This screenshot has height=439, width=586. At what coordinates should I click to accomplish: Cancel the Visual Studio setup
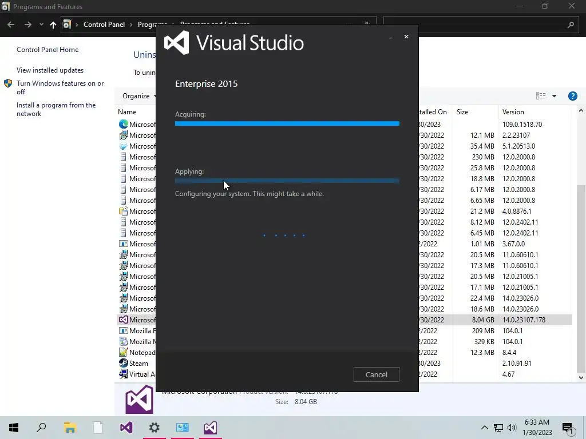click(376, 374)
